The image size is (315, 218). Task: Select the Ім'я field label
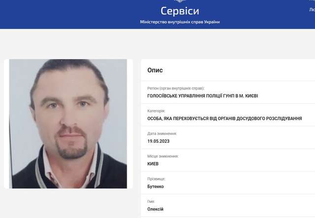click(151, 202)
